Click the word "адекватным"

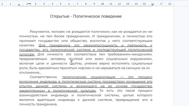48,68
